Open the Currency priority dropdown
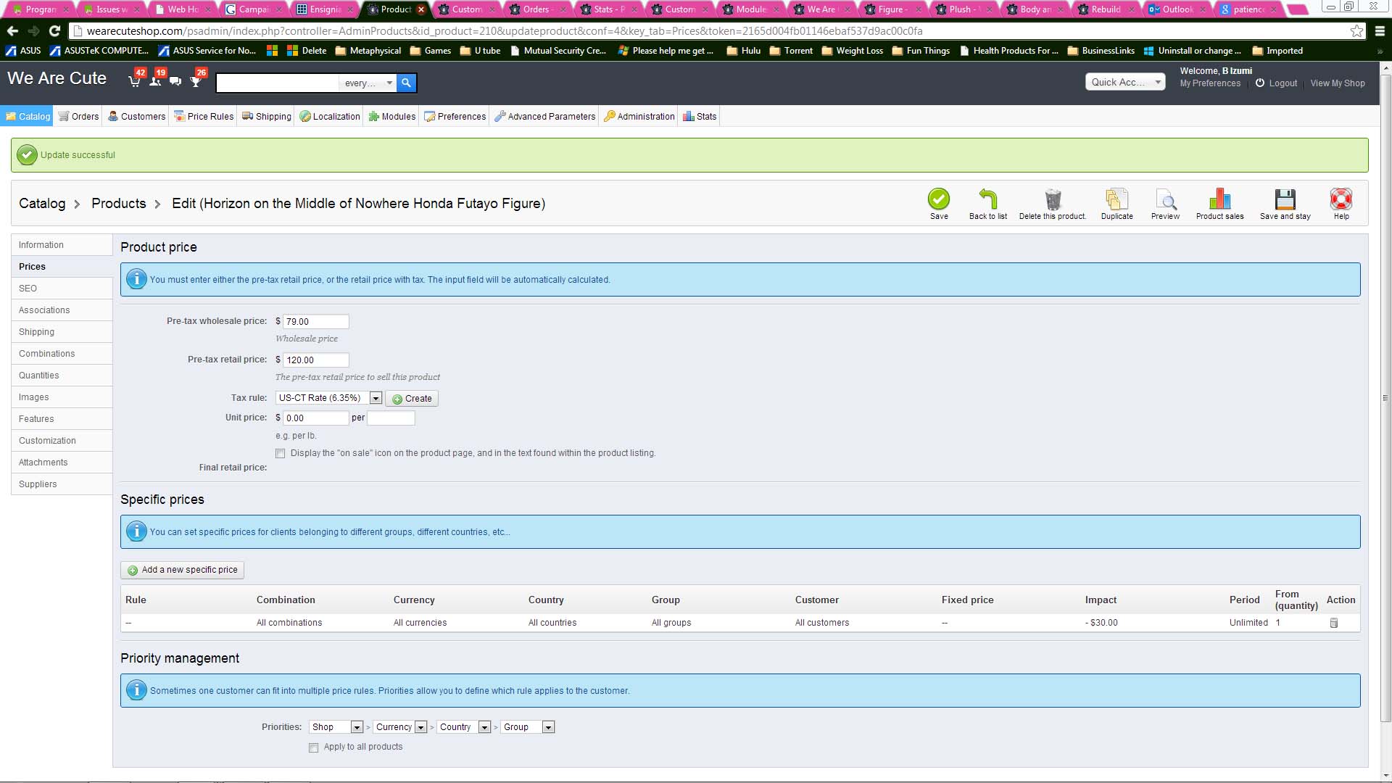This screenshot has width=1392, height=783. pos(400,727)
